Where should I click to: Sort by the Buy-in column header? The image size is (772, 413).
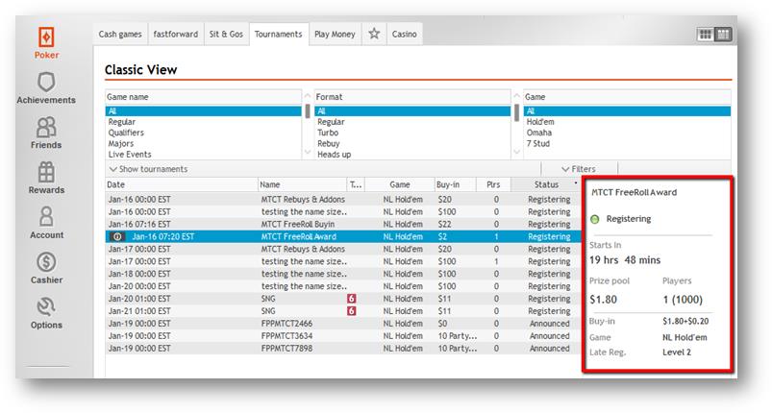455,184
